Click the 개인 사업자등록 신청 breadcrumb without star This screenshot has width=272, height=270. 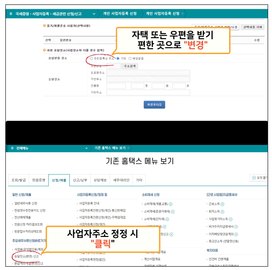[x=120, y=13]
